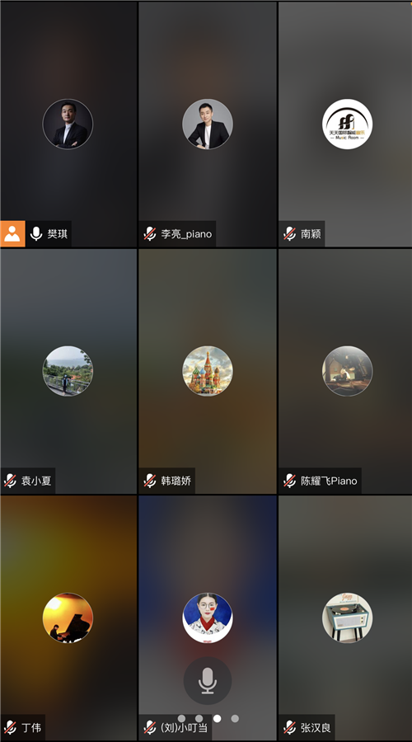Select 张汉良's record player avatar
Viewport: 412px width, 742px height.
tap(347, 618)
